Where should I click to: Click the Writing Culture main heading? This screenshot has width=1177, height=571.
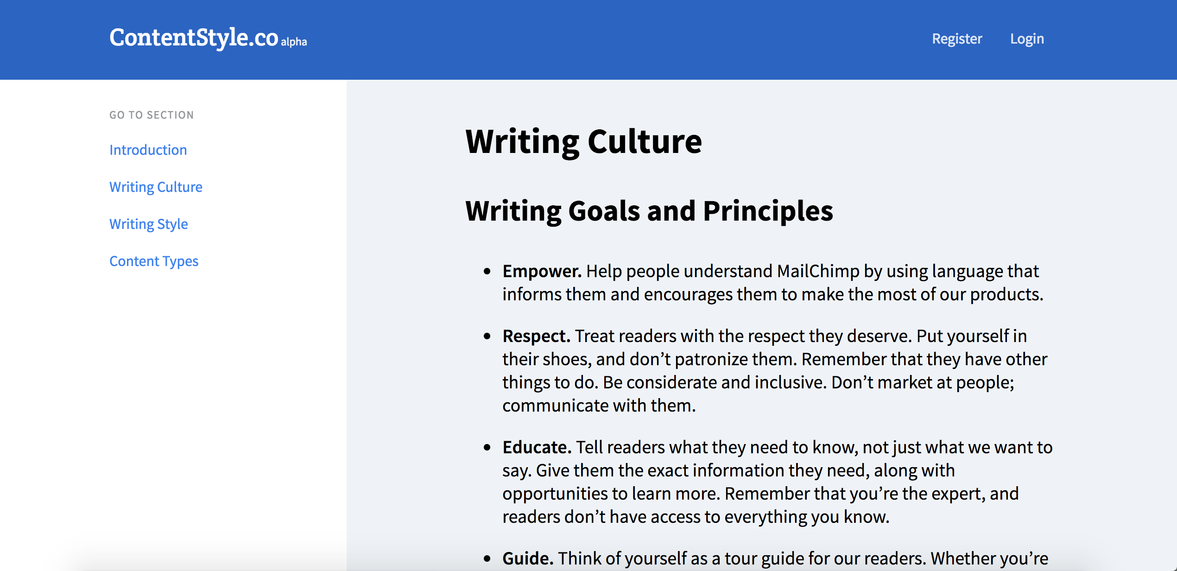(x=583, y=141)
